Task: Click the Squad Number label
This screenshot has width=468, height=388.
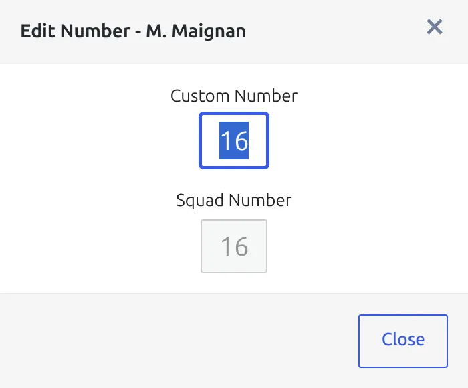Action: point(234,200)
